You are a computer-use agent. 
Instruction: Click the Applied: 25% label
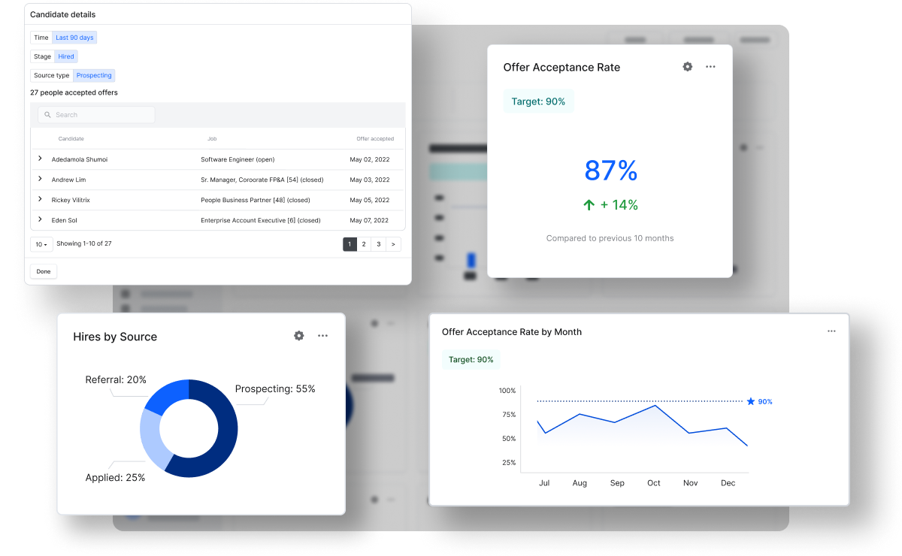[115, 478]
